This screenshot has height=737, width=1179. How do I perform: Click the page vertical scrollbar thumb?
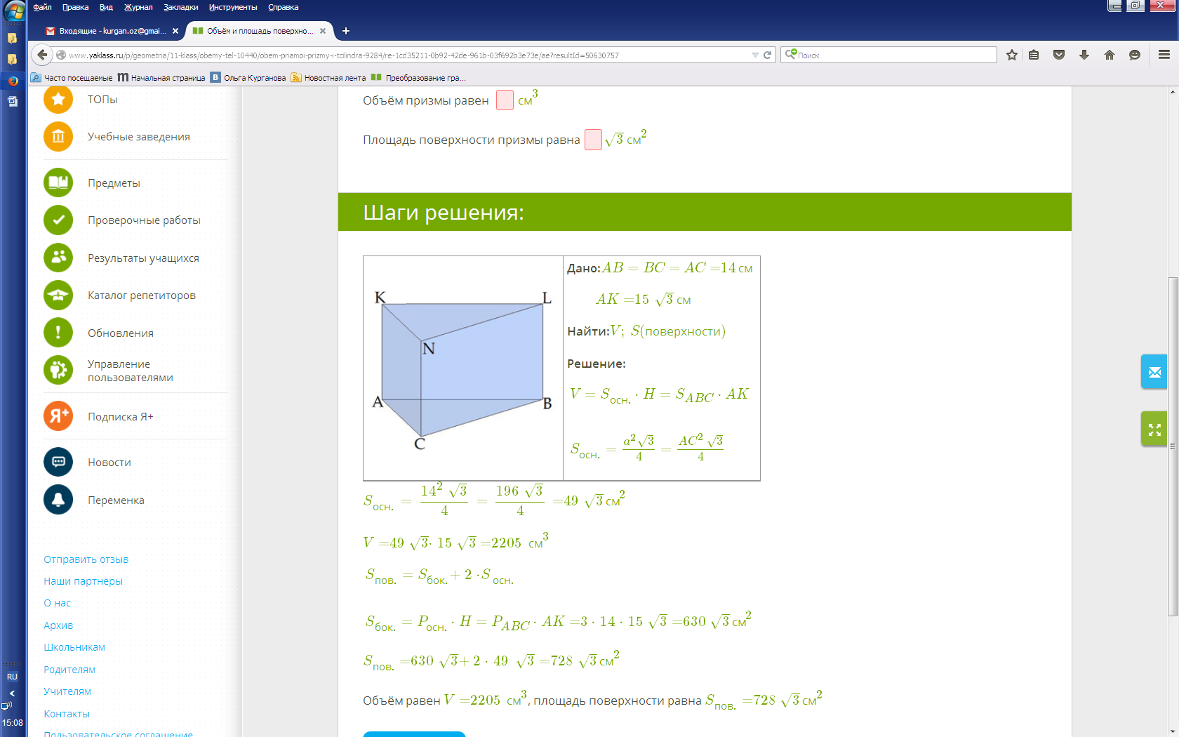pos(1173,447)
